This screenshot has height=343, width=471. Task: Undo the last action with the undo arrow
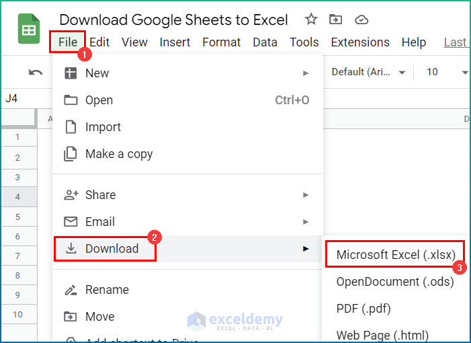point(36,72)
